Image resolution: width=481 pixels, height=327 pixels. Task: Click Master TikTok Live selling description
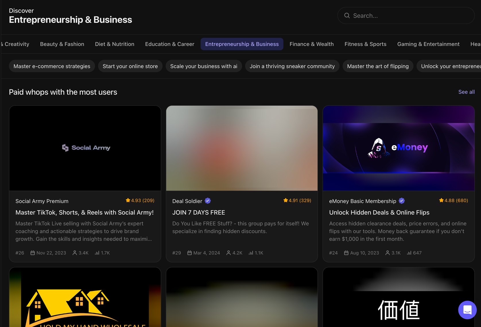tap(84, 231)
